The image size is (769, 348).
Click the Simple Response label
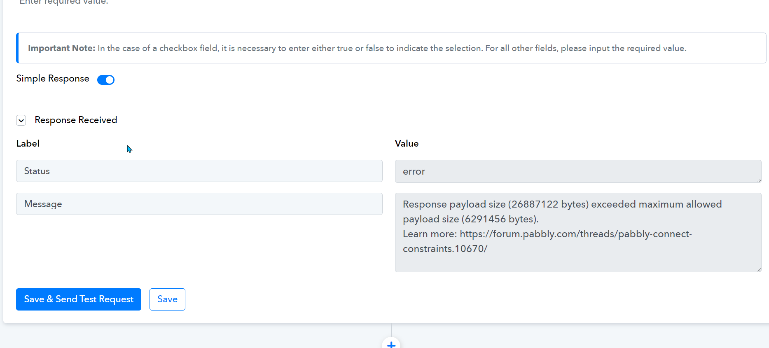pos(53,79)
